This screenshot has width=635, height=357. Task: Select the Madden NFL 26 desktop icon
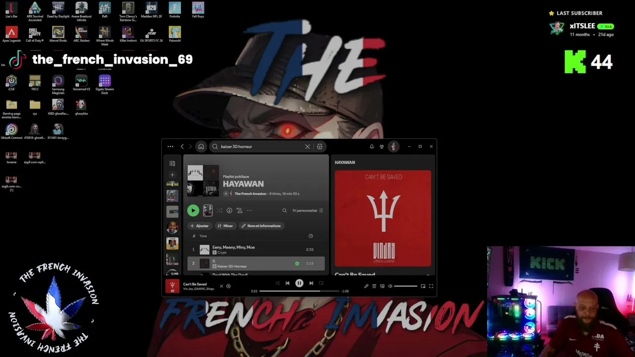coord(151,10)
